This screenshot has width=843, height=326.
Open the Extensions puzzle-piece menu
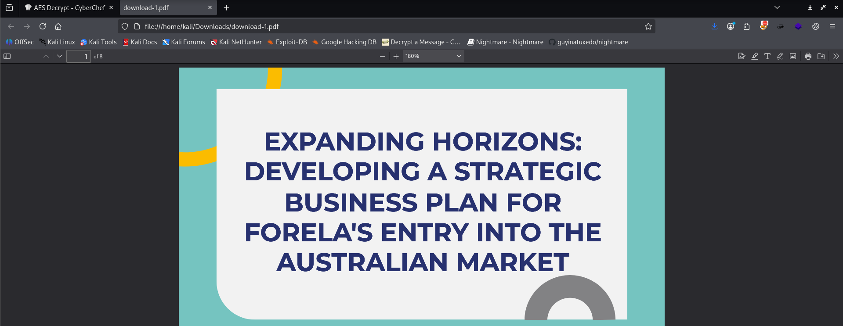coord(746,26)
